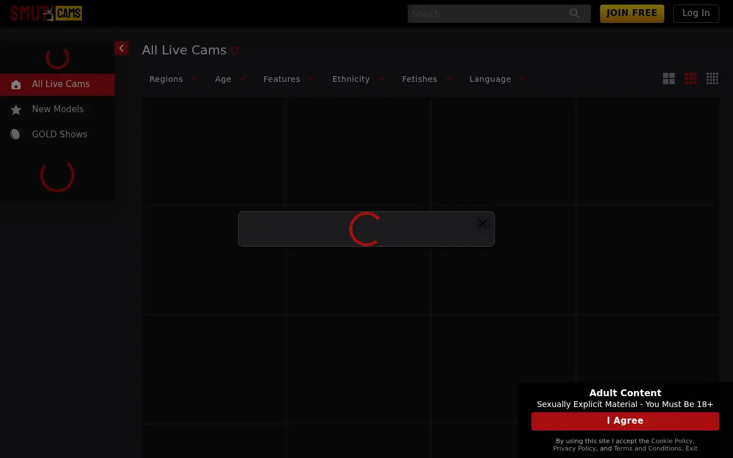Refresh the All Live Cams list
Screen dimensions: 733x458
pos(235,50)
